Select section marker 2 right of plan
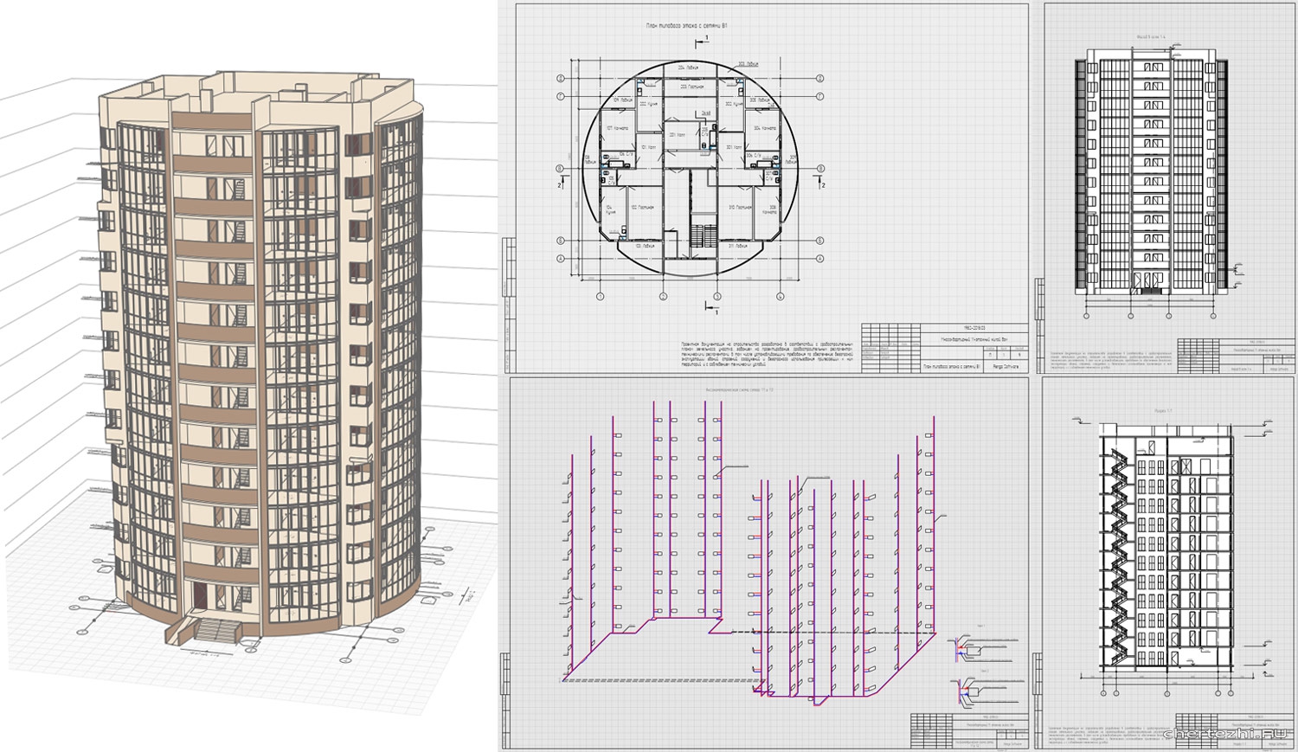 coord(820,183)
